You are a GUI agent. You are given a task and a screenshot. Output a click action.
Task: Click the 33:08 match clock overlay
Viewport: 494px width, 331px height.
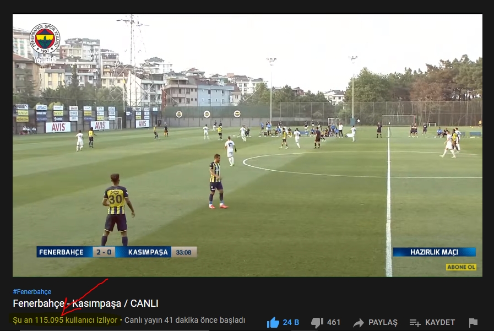184,252
